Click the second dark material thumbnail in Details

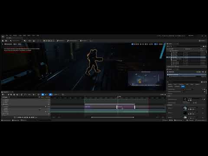[x=185, y=113]
